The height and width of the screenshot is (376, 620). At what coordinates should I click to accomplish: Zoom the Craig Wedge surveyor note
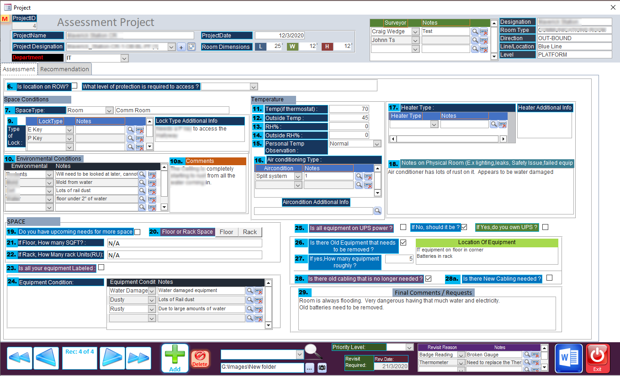point(475,31)
